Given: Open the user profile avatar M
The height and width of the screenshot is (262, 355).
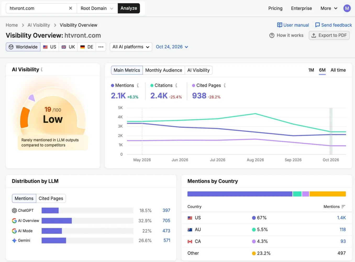Looking at the screenshot, I should pyautogui.click(x=347, y=8).
